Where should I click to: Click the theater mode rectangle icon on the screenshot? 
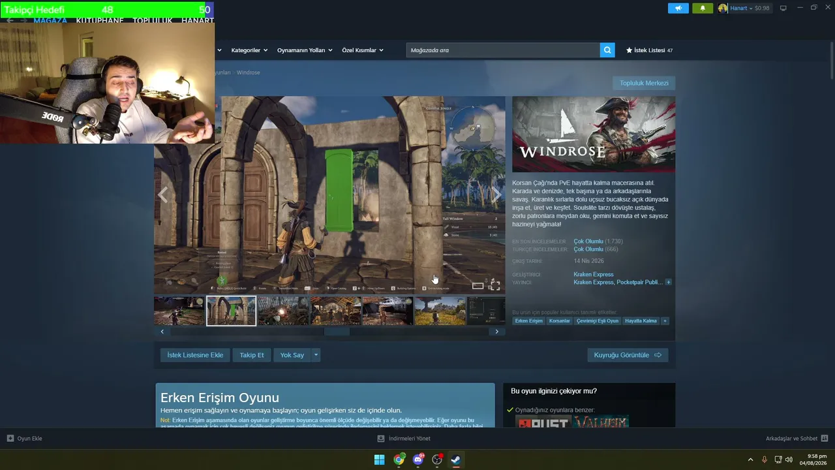[478, 285]
